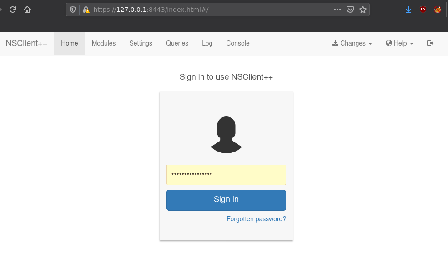
Task: Show the insecure connection padlock info
Action: click(85, 10)
